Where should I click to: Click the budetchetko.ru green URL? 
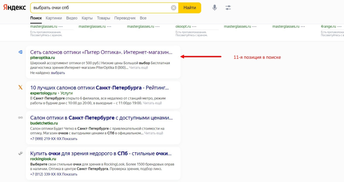44,123
